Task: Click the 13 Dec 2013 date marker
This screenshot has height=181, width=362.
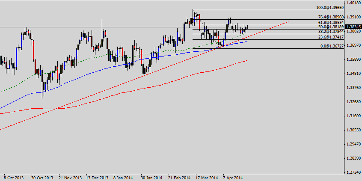Action: (x=96, y=178)
